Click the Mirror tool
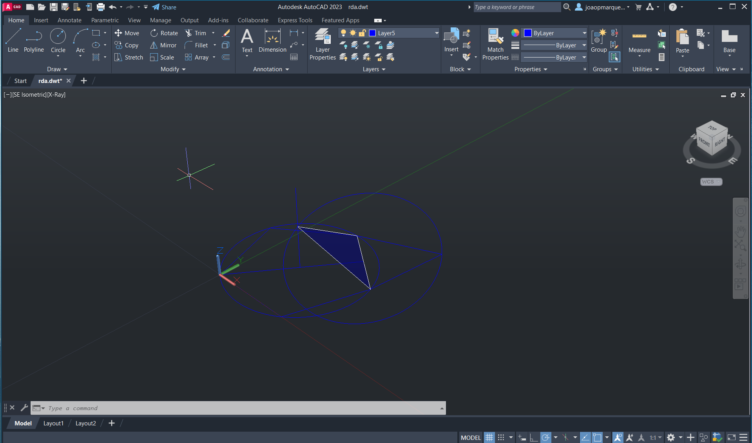Screen dimensions: 752x443 163,45
